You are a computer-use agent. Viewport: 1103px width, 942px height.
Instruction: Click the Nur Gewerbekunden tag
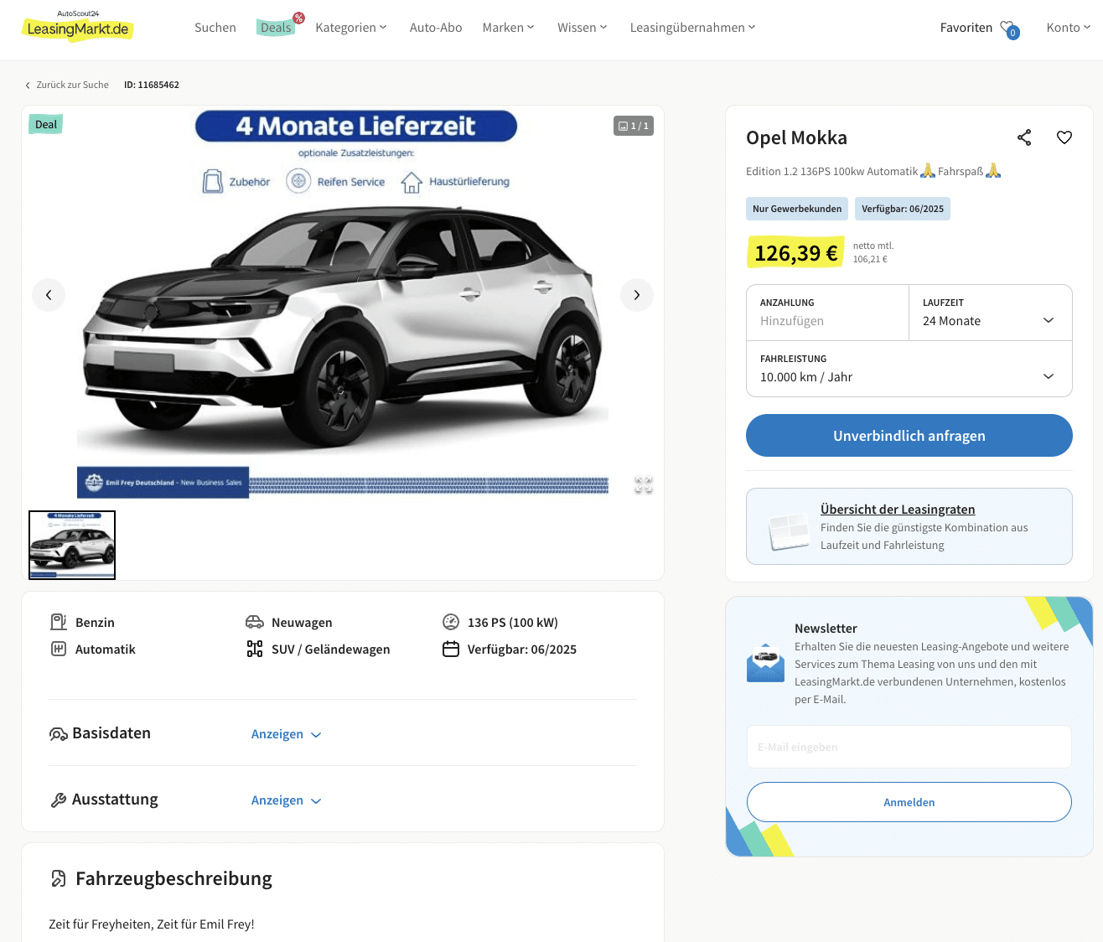tap(797, 209)
